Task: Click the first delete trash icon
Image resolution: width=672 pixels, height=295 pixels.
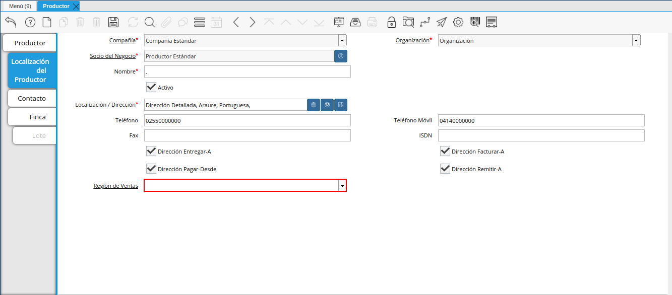Action: (80, 22)
